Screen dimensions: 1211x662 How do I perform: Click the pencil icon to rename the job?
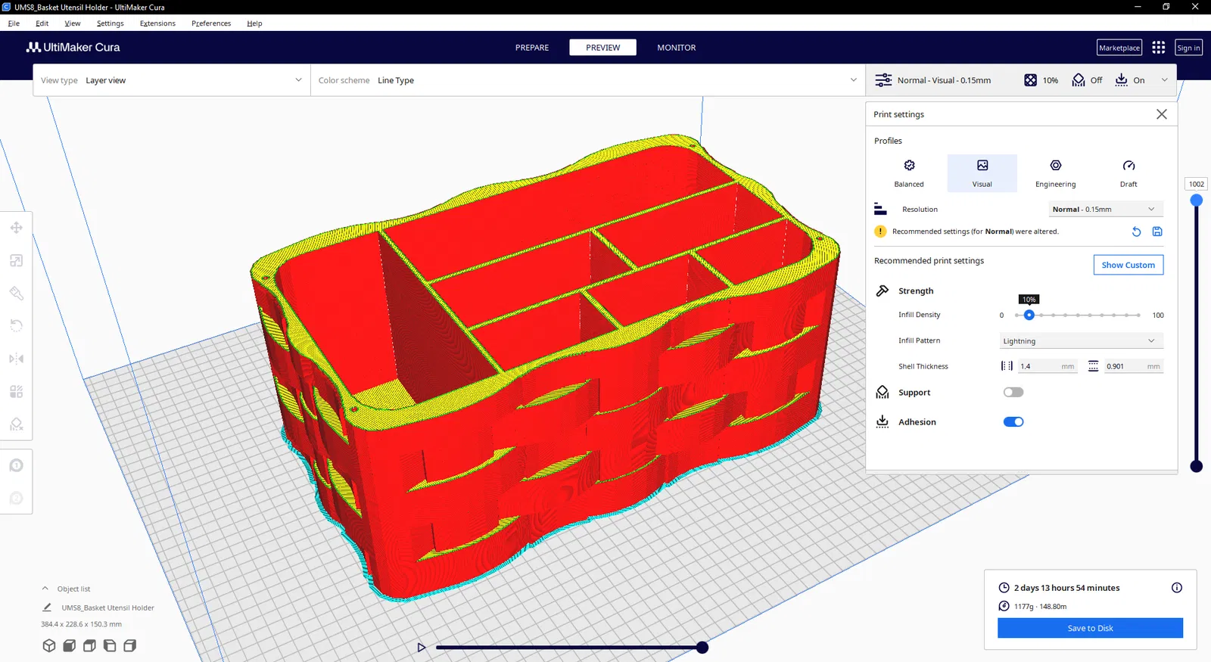pos(47,608)
